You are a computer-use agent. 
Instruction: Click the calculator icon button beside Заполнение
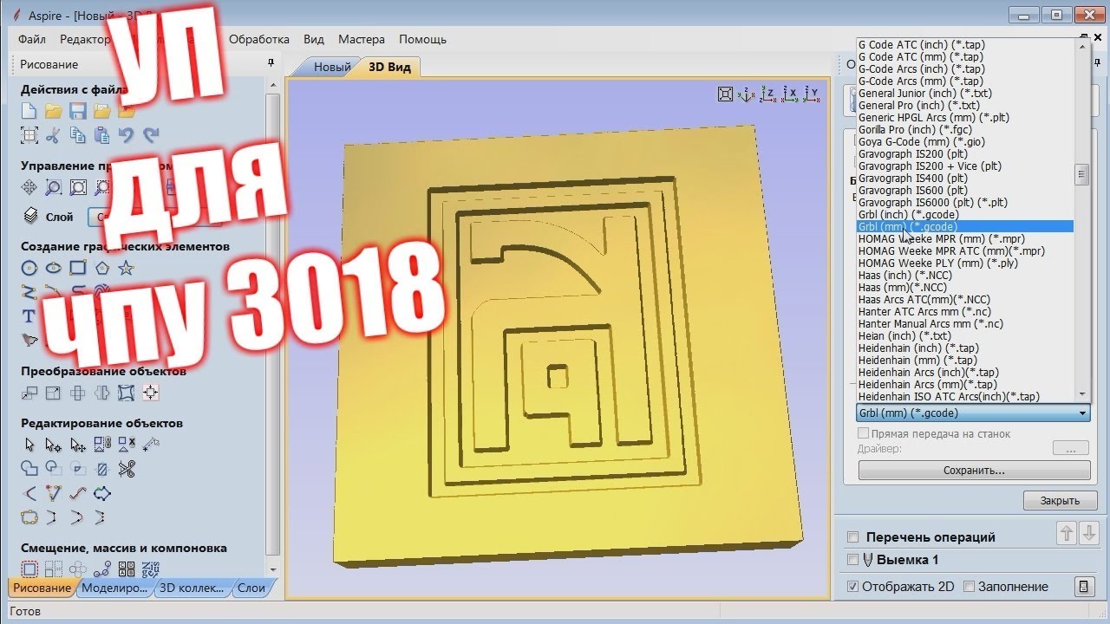[1083, 587]
